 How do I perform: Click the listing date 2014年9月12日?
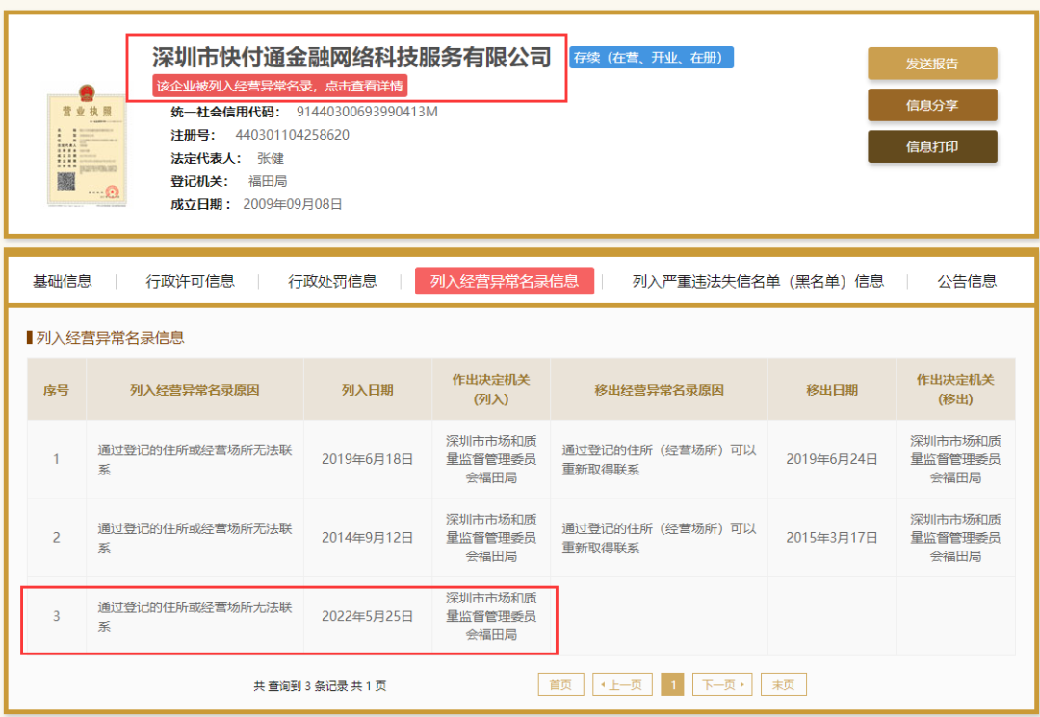pyautogui.click(x=368, y=537)
